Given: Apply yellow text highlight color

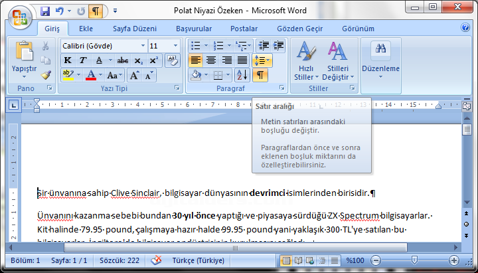Looking at the screenshot, I should tap(68, 75).
